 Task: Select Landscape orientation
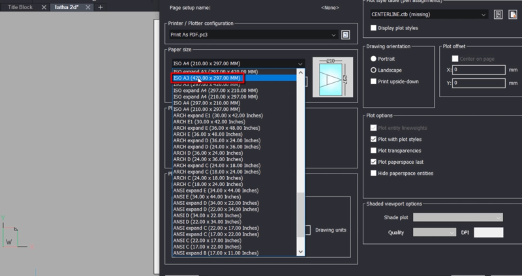373,70
